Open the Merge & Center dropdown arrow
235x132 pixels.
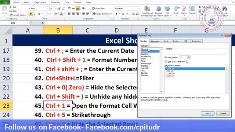tap(112, 14)
